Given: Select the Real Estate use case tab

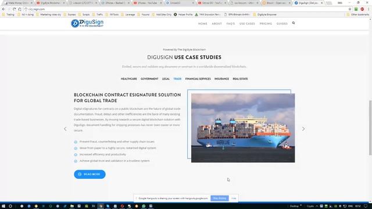Looking at the screenshot, I should point(240,79).
